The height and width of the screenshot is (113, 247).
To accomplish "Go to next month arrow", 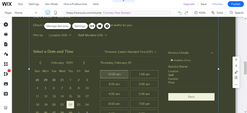I will (84, 63).
